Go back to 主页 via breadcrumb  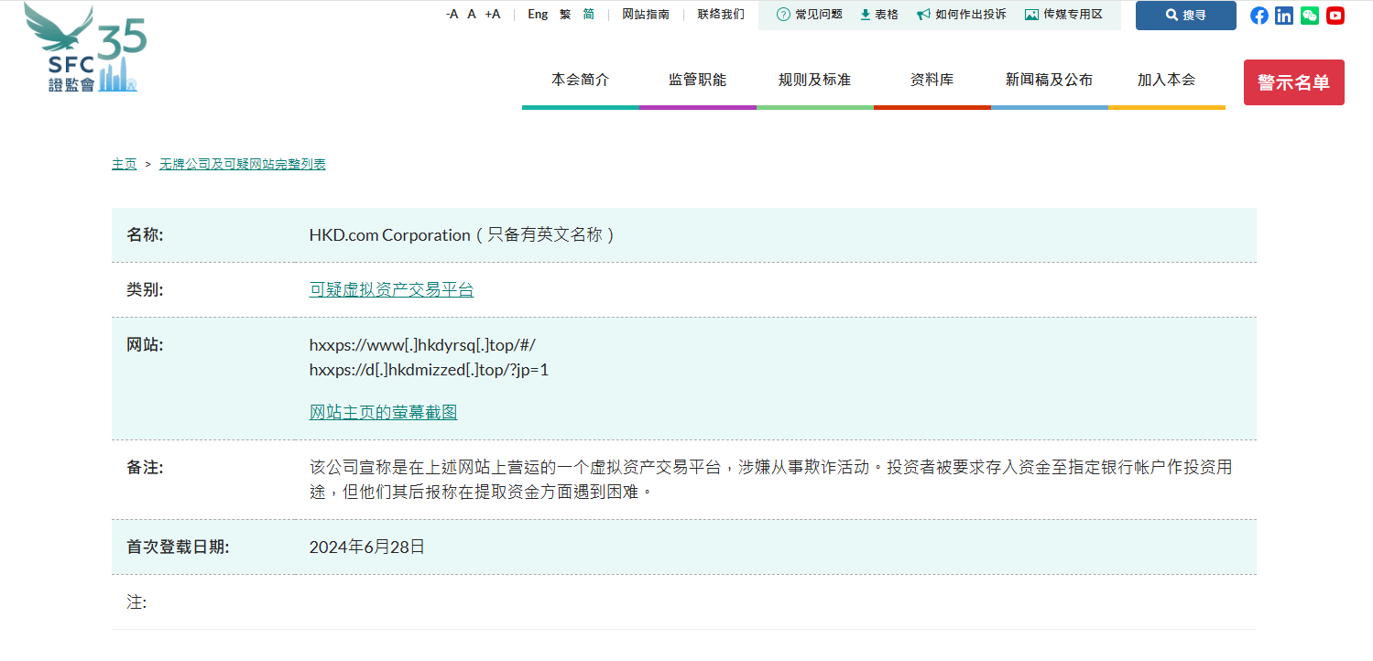point(124,164)
